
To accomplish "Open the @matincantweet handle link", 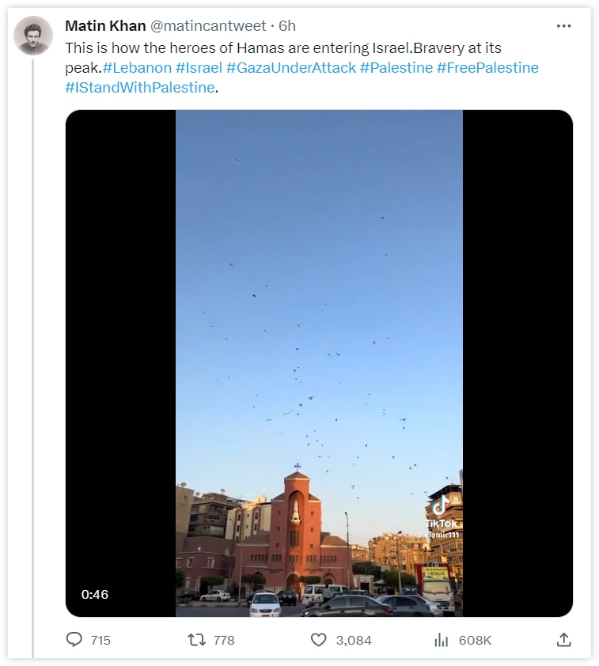I will (208, 26).
